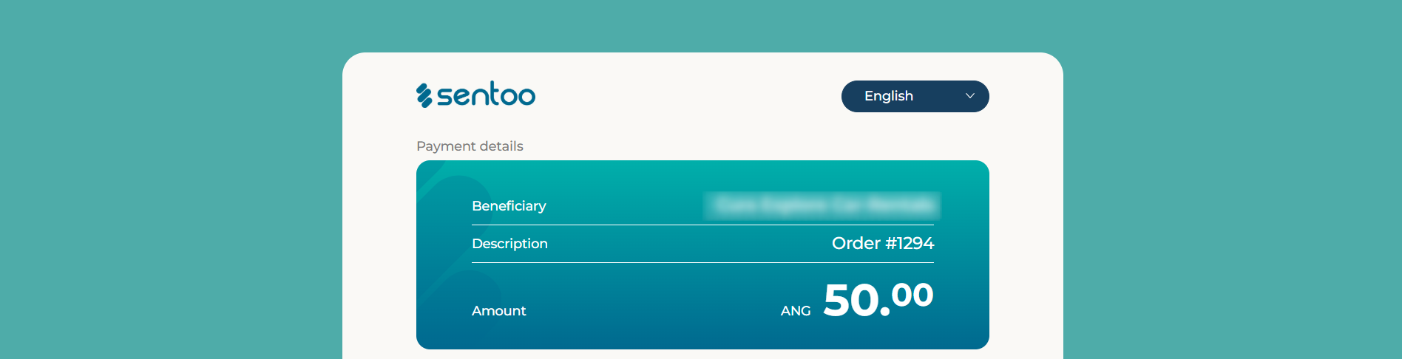Click the ANG currency code
Viewport: 1402px width, 359px height.
(x=795, y=311)
